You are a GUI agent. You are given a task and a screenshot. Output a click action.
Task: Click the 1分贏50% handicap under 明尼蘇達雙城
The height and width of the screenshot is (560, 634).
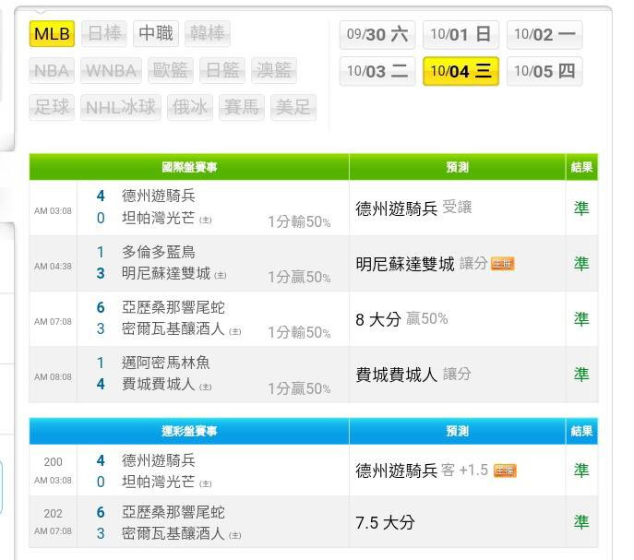299,278
